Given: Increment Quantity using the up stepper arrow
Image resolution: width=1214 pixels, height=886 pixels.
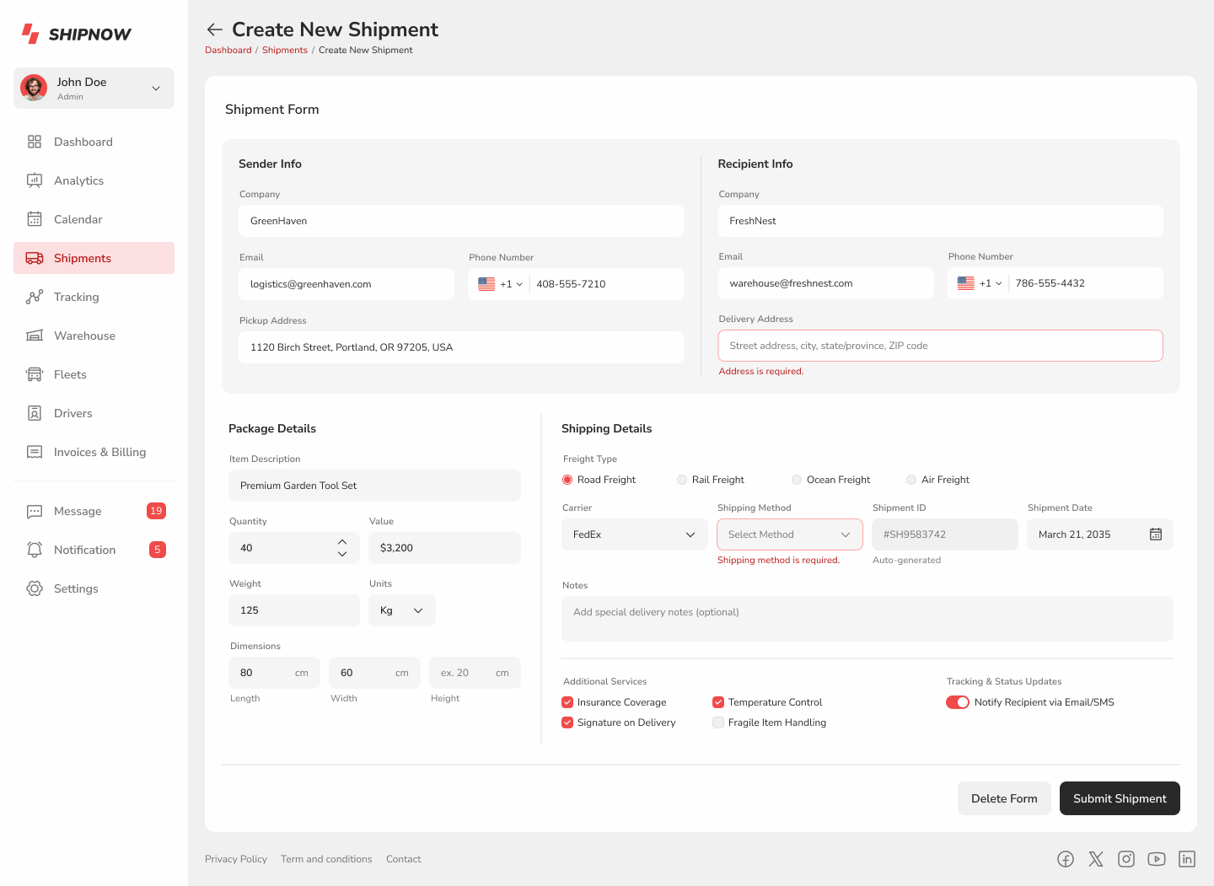Looking at the screenshot, I should click(342, 542).
